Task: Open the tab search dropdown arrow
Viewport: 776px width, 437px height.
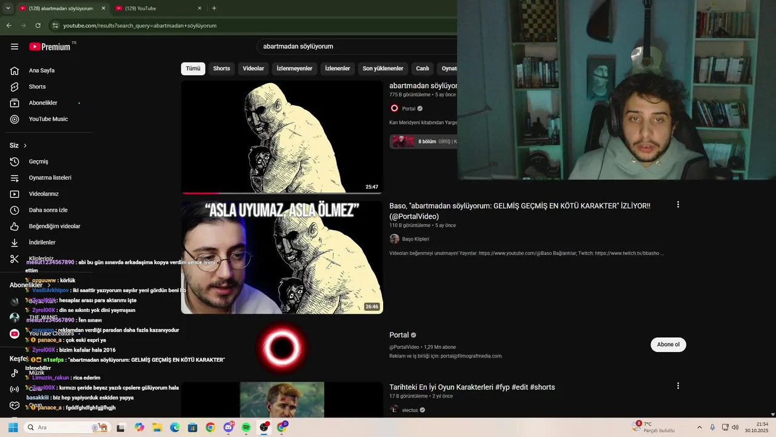Action: click(8, 8)
